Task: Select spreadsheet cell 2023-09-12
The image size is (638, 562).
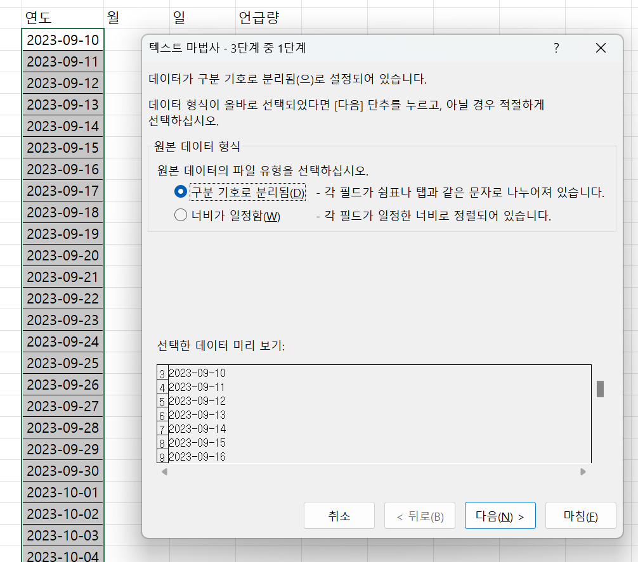Action: (63, 83)
